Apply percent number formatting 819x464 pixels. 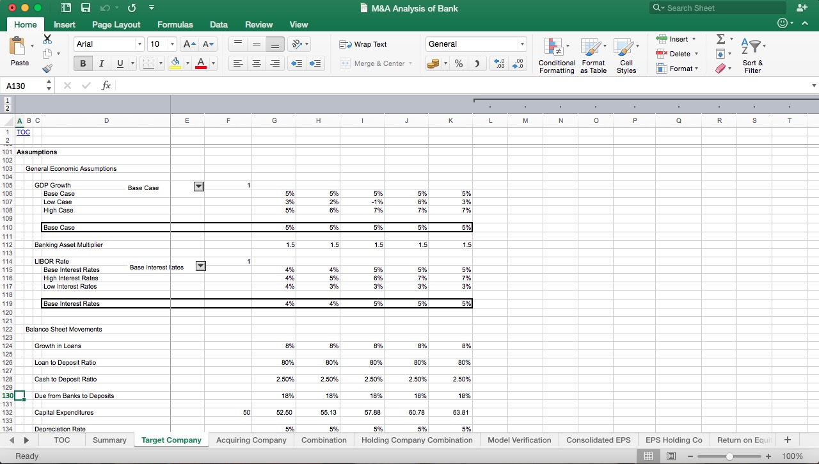coord(458,64)
